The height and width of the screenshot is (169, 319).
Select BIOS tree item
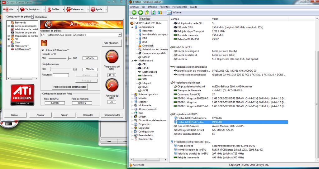click(x=145, y=87)
